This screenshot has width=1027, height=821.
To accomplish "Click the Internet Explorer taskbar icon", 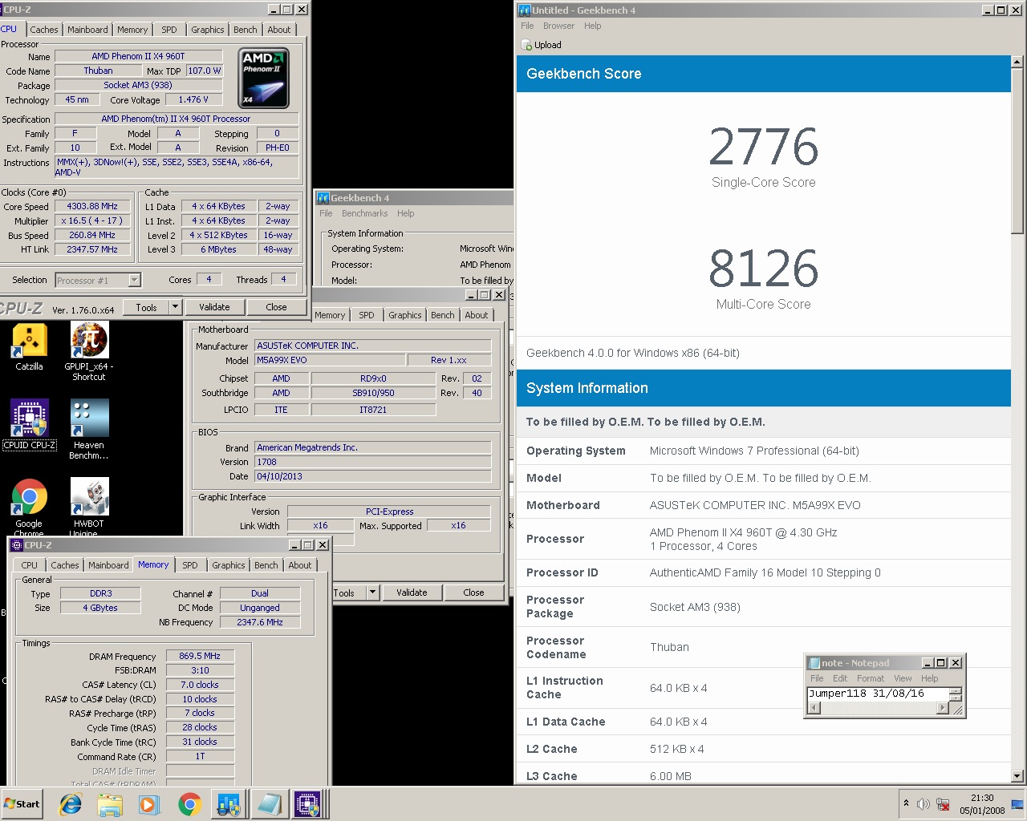I will (71, 804).
